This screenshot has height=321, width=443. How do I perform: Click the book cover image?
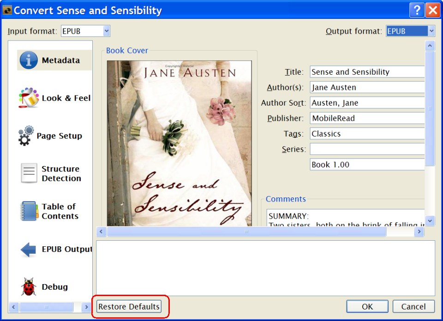pyautogui.click(x=179, y=143)
